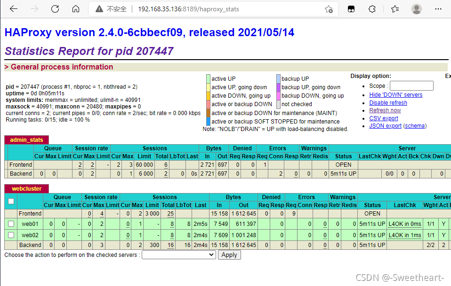Click admin_stats Frontend total 6
The image size is (451, 286).
click(x=166, y=165)
